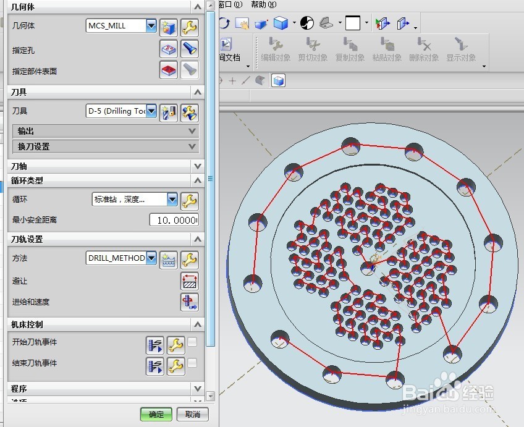Display specified holes with the flashlight icon
The height and width of the screenshot is (427, 524).
point(190,49)
